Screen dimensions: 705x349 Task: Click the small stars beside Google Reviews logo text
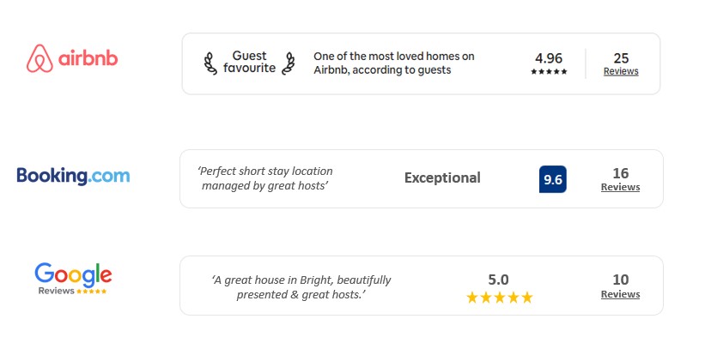pos(91,291)
